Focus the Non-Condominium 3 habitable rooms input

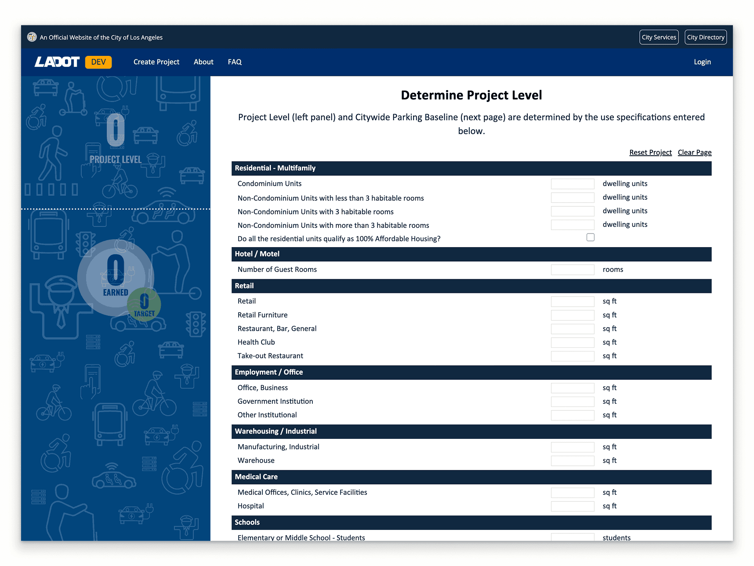tap(573, 211)
